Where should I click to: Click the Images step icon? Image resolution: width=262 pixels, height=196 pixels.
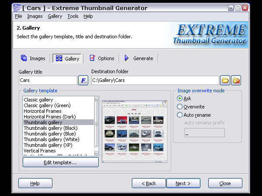(x=24, y=58)
